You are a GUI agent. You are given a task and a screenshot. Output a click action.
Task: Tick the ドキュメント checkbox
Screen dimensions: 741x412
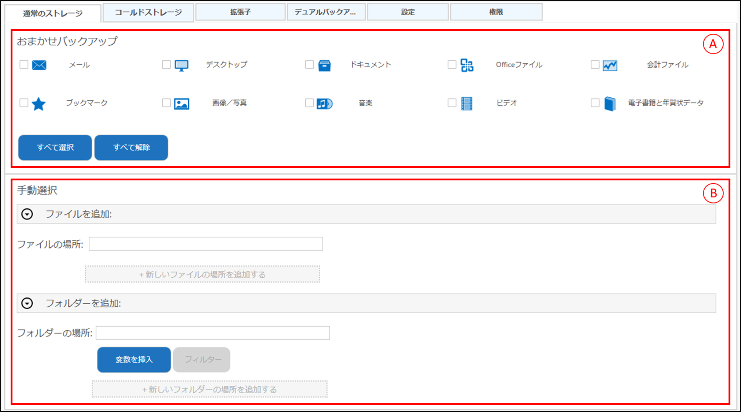[309, 65]
